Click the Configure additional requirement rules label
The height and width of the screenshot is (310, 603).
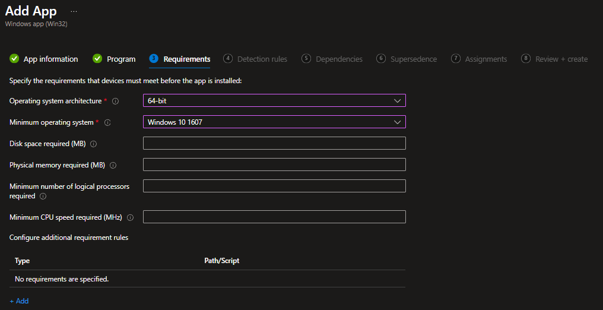tap(69, 238)
